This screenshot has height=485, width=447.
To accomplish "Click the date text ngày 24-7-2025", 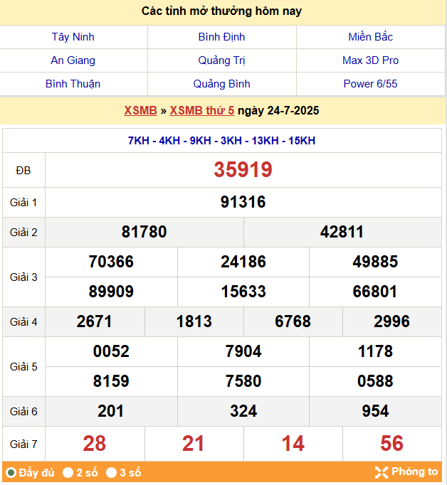I will click(x=278, y=111).
